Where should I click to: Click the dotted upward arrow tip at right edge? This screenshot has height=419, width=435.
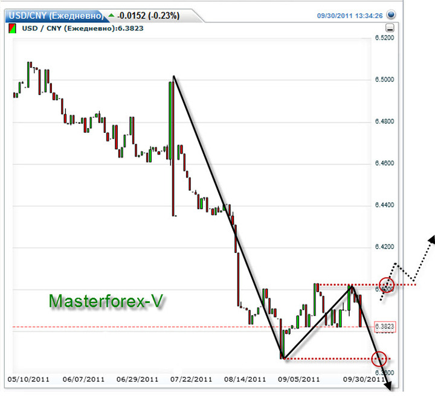pos(431,239)
